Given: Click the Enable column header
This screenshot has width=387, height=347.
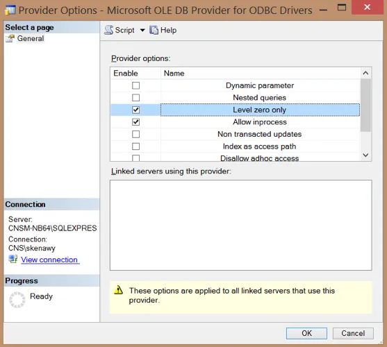Looking at the screenshot, I should 135,73.
